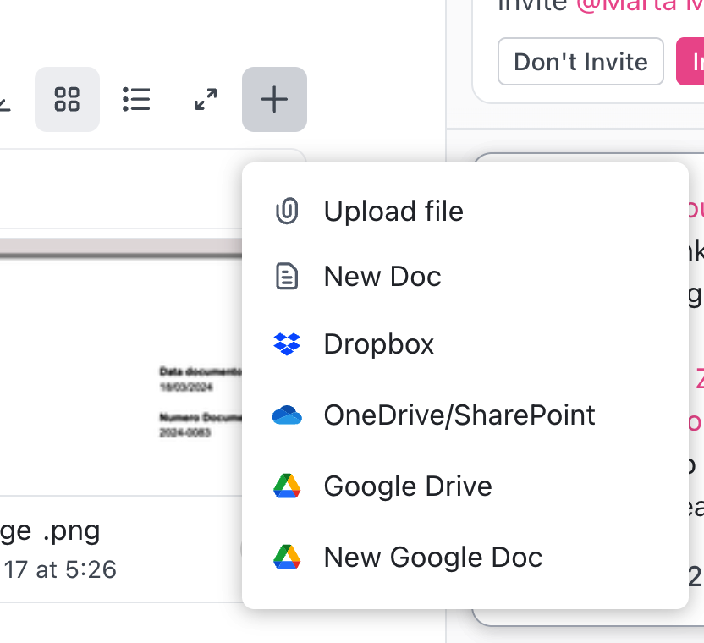The height and width of the screenshot is (643, 704).
Task: Click the blue Dropbox logo
Action: coord(288,344)
